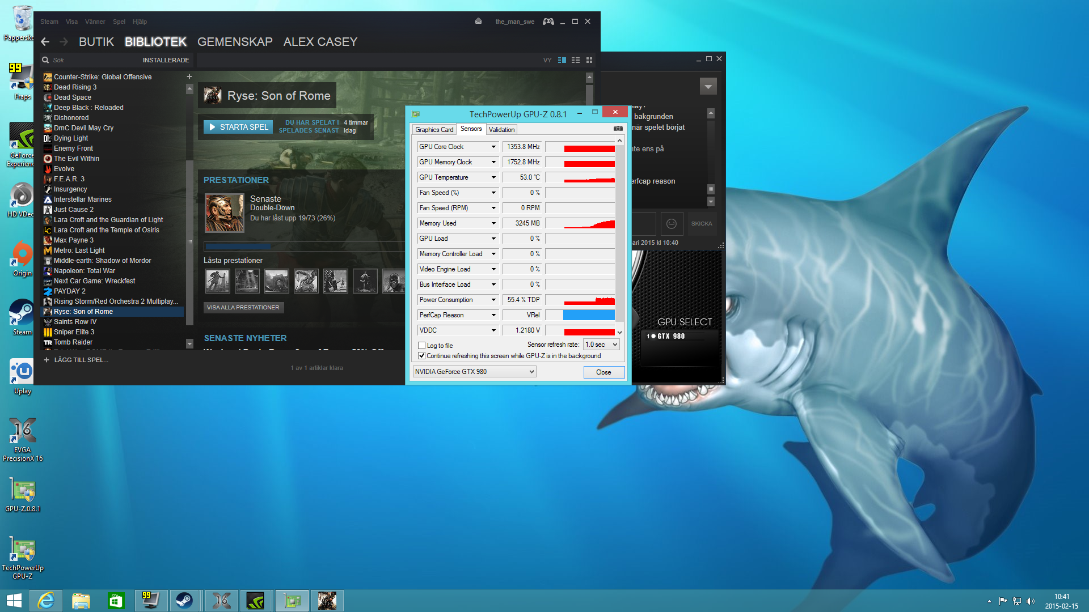1089x612 pixels.
Task: Select GTX 980 in GPU SELECT
Action: (666, 336)
